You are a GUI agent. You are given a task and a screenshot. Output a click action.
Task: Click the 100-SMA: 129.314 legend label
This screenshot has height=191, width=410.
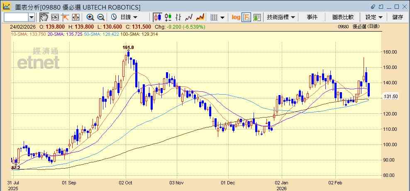[140, 34]
